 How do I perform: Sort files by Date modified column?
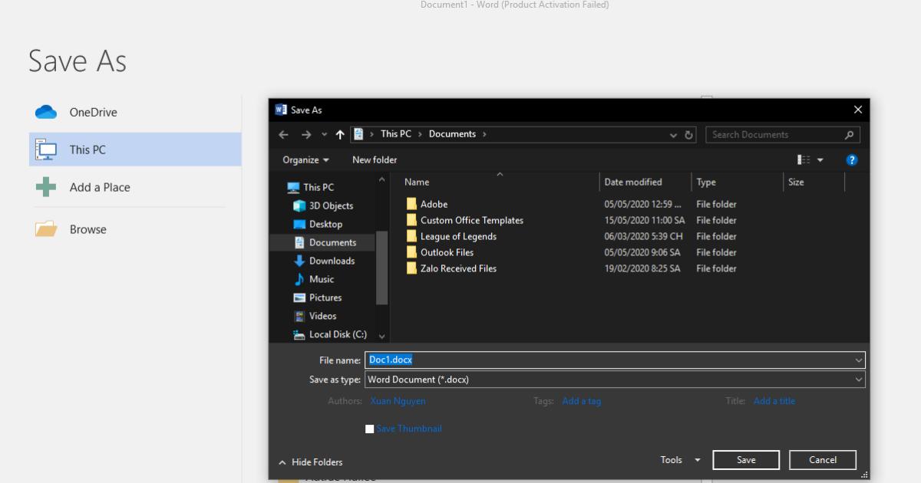click(x=633, y=182)
